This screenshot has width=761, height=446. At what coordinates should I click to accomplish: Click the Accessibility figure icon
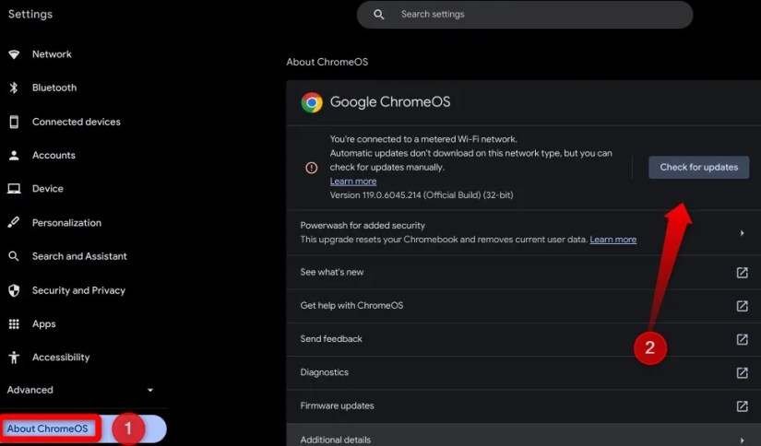point(14,358)
